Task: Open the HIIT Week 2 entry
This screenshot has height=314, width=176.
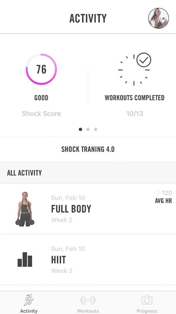Action: (x=88, y=260)
